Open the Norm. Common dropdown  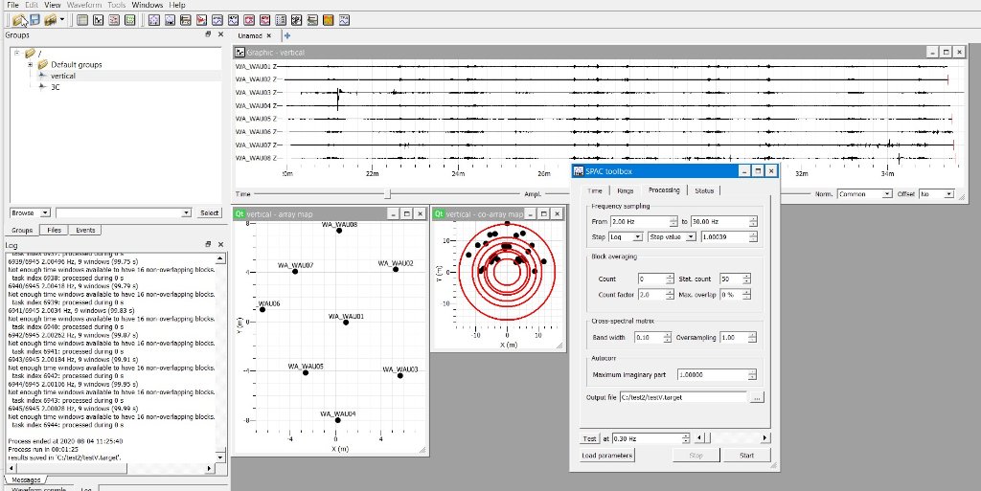pos(863,194)
